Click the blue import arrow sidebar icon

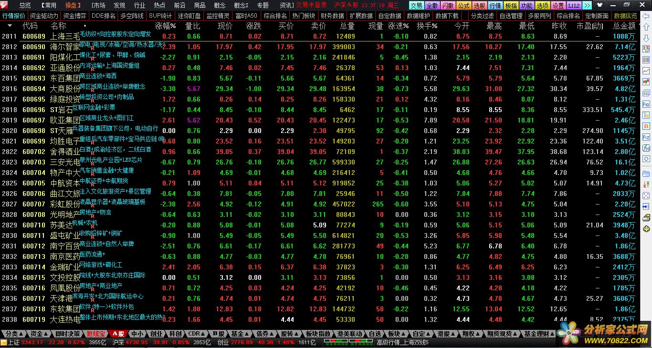tap(646, 206)
